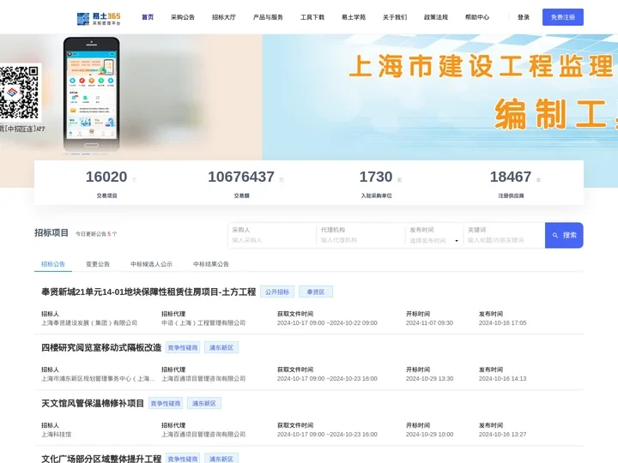Click the 公开招标 tag on the first project
Viewport: 618px width, 463px height.
click(277, 292)
